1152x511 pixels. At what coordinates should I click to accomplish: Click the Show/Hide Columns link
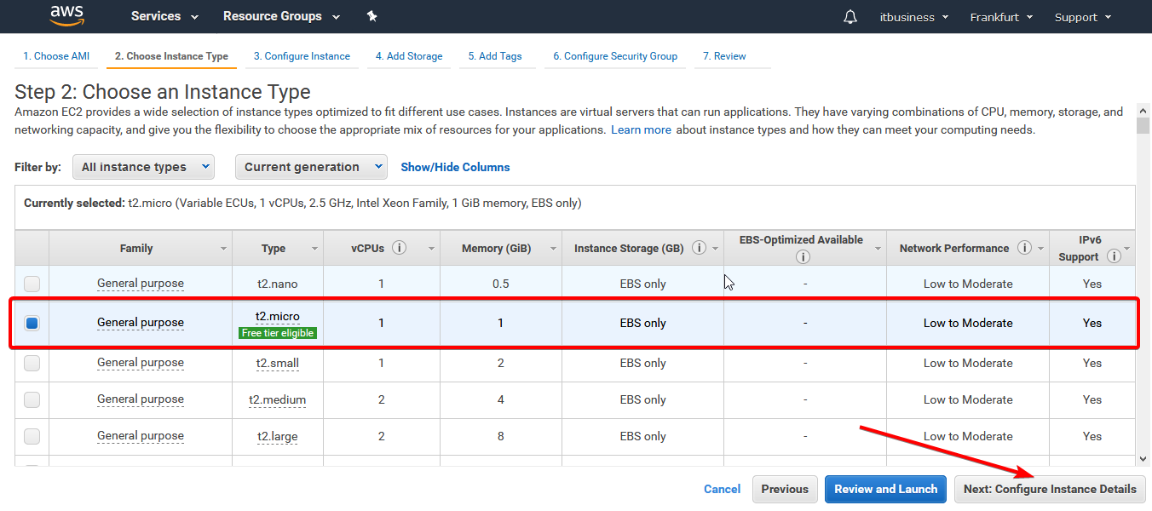click(455, 167)
